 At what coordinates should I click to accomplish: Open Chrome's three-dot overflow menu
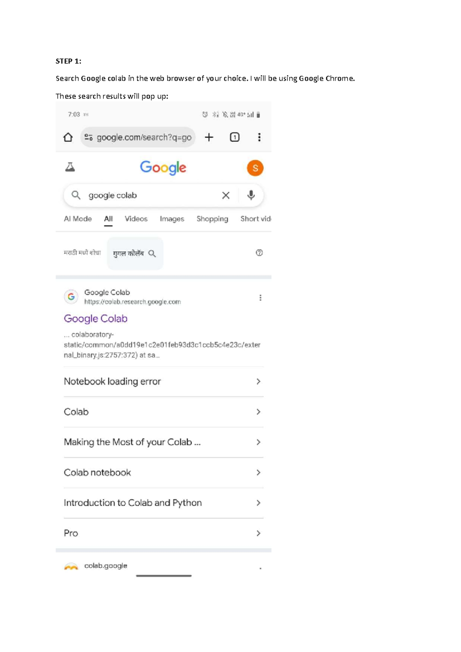(259, 137)
